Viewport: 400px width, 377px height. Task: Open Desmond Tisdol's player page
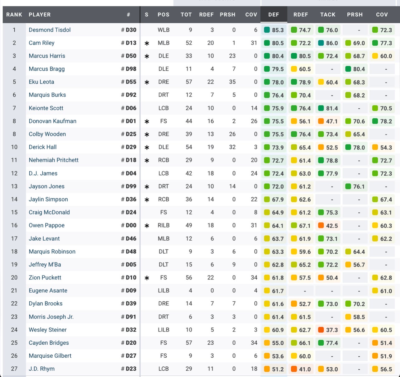click(x=50, y=30)
